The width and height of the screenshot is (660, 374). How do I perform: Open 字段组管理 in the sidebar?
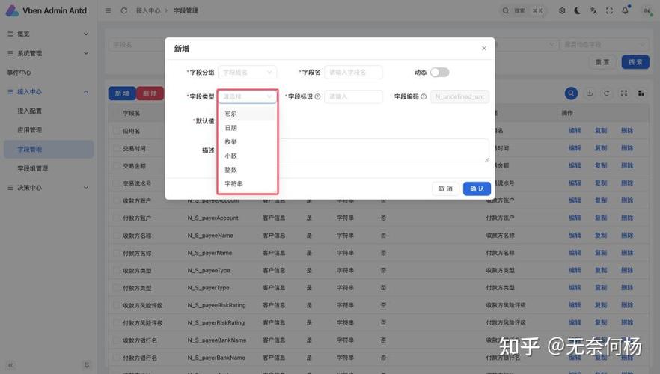[49, 169]
